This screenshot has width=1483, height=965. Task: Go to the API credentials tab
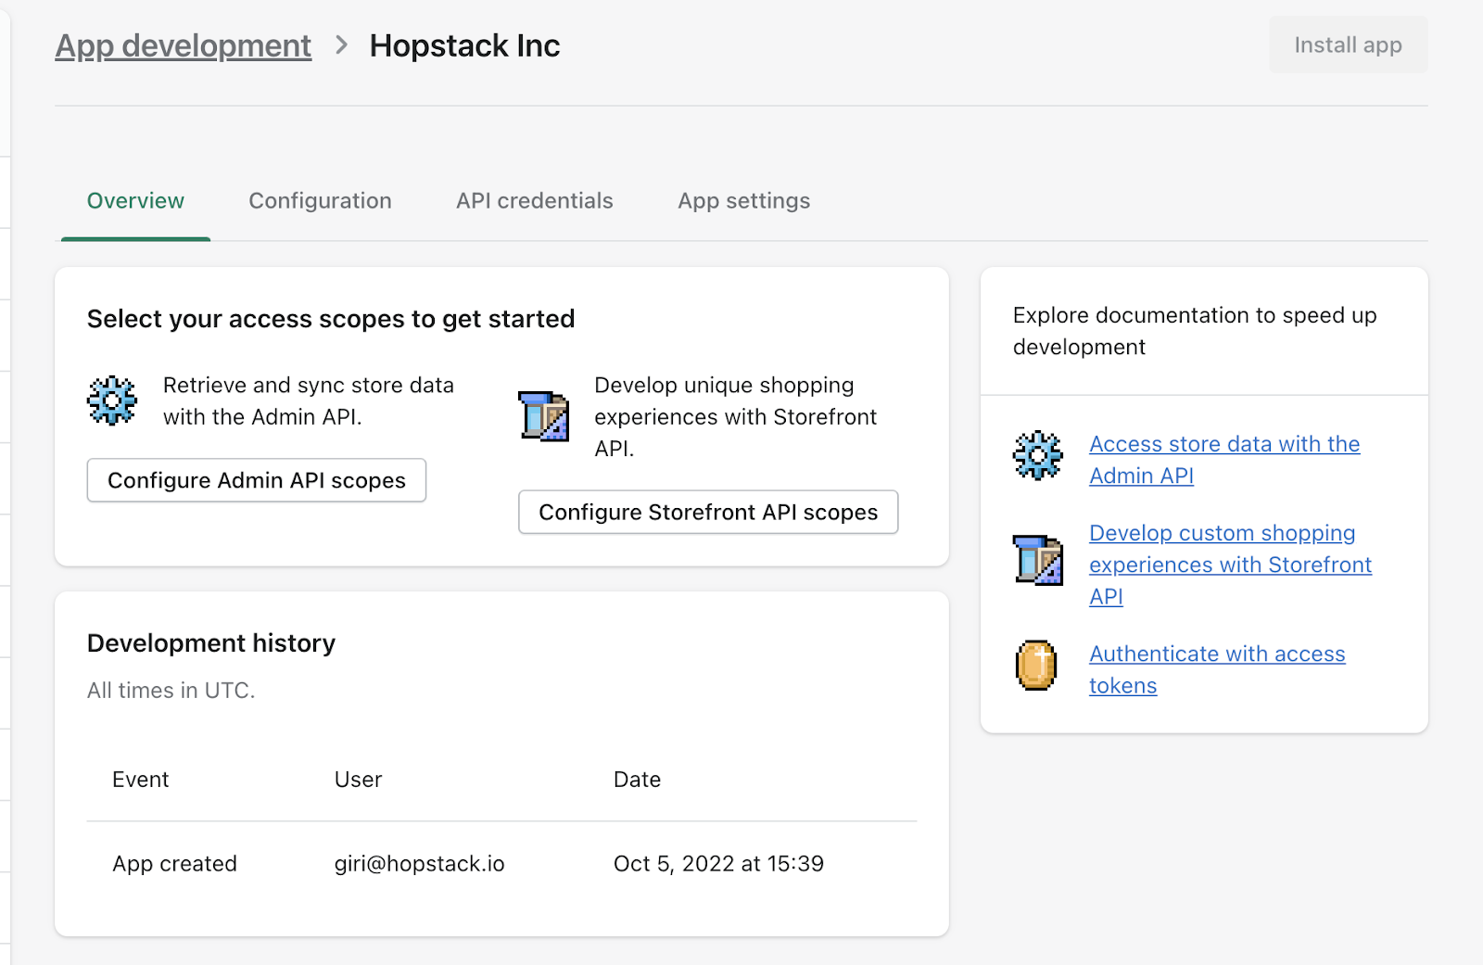[x=534, y=201]
